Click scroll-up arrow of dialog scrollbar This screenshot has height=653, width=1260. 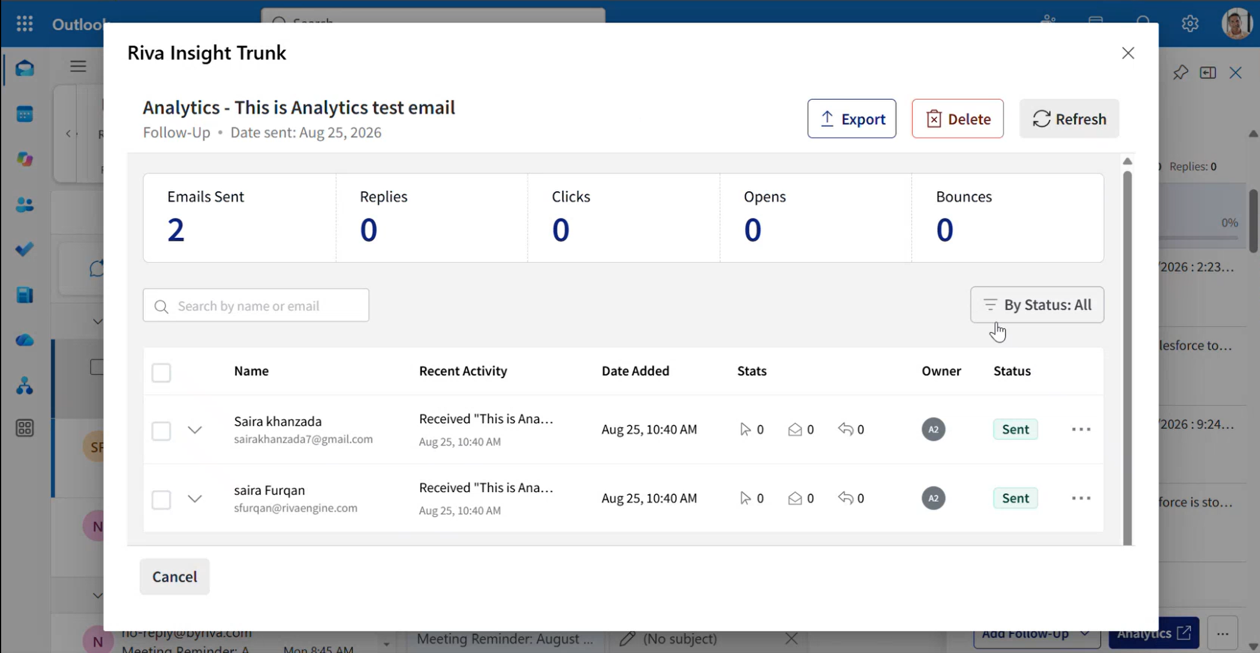click(x=1127, y=161)
